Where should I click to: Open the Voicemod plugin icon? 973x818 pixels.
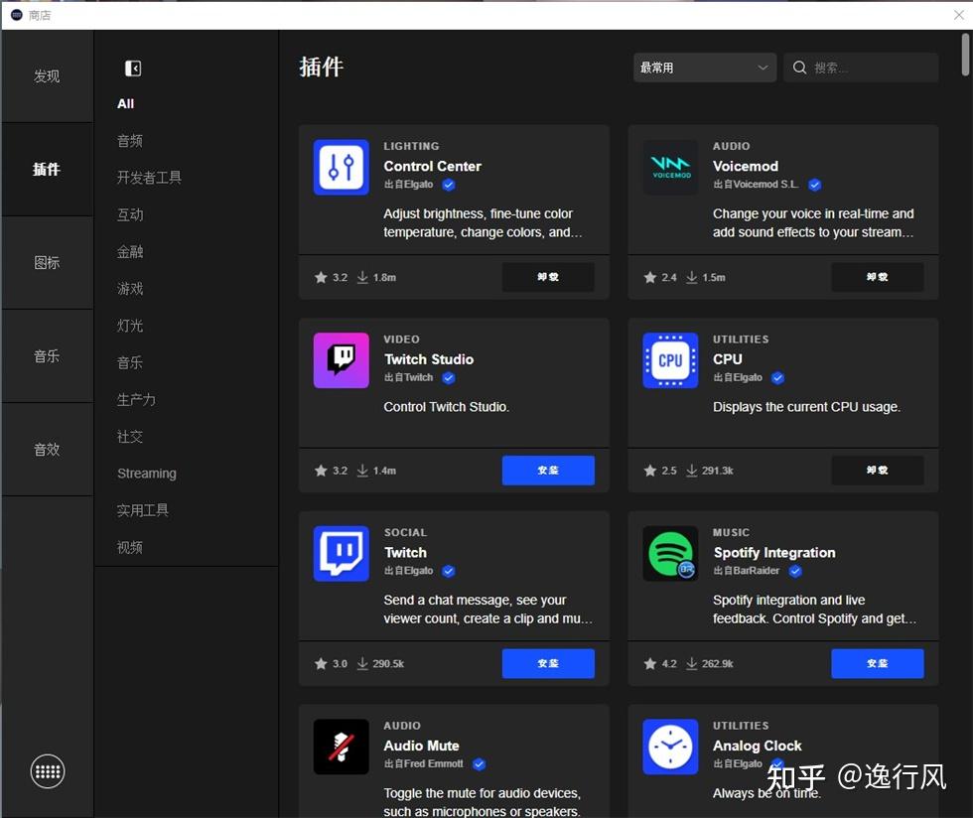click(670, 167)
